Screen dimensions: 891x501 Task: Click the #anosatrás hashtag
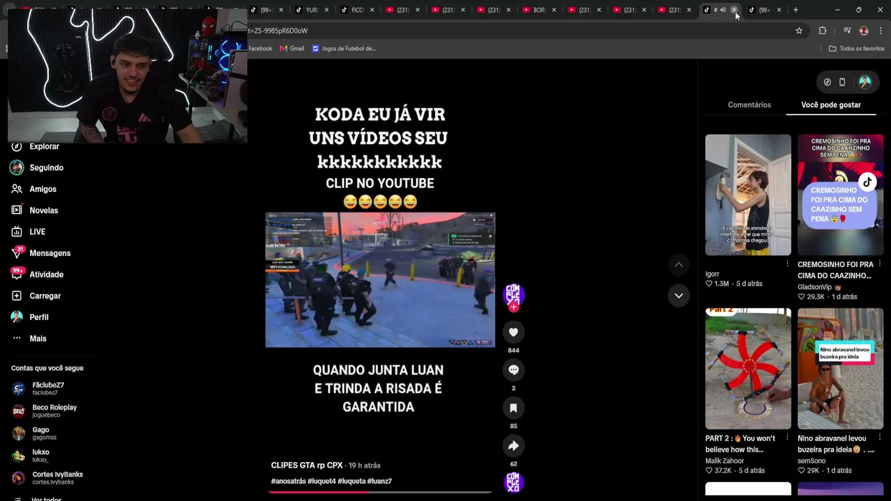tap(288, 482)
